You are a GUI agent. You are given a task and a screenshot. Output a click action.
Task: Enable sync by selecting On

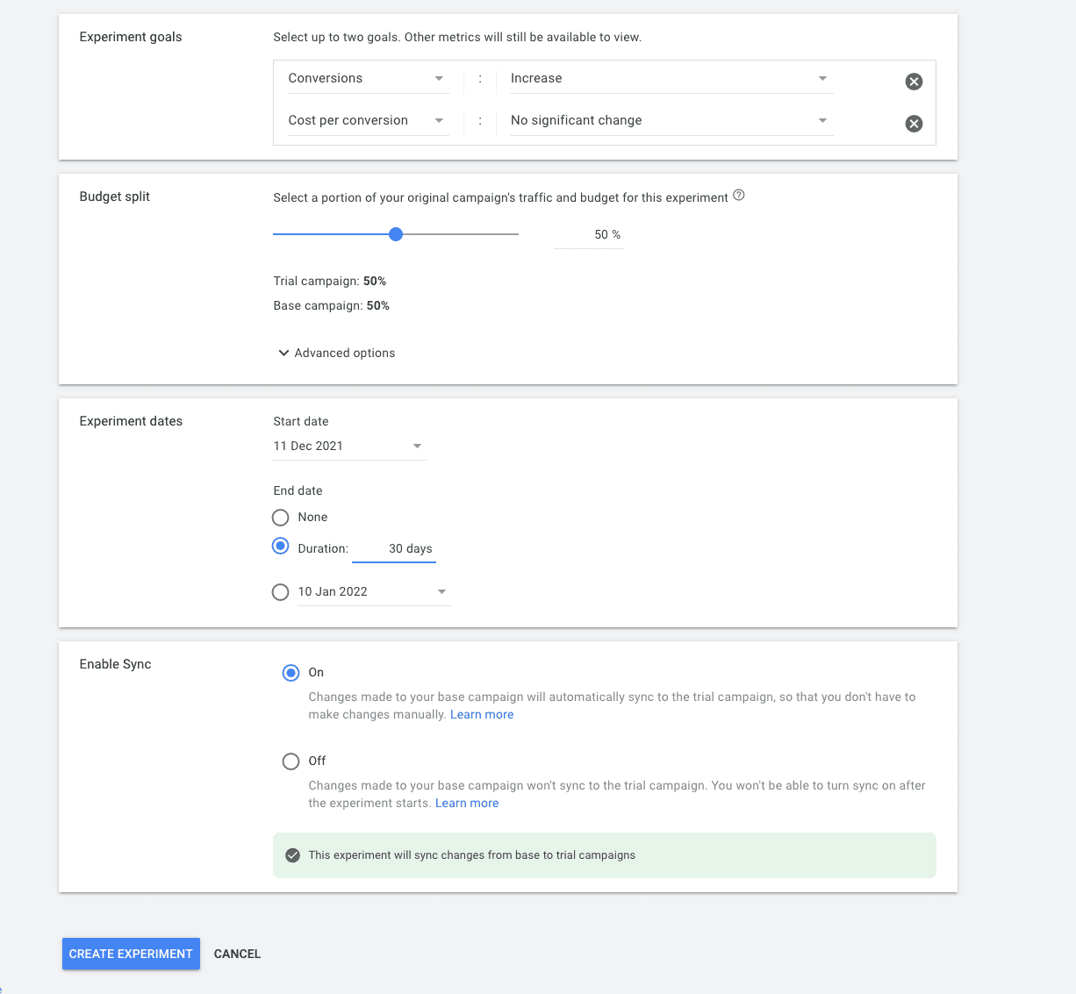[x=291, y=673]
